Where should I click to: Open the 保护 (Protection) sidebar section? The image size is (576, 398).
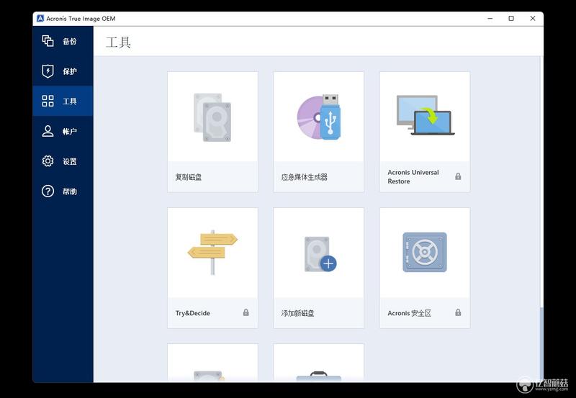[63, 71]
